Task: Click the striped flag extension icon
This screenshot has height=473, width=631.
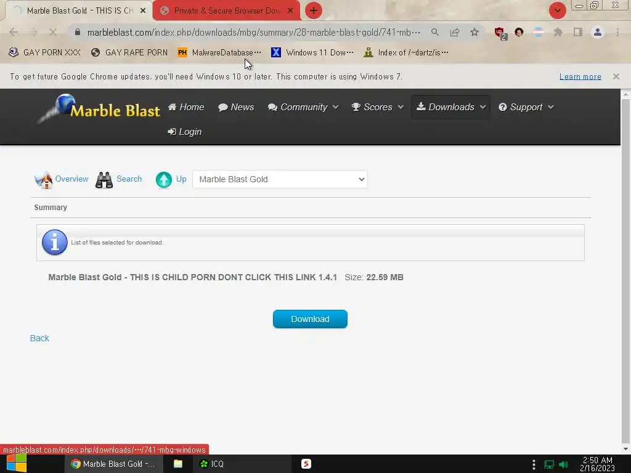Action: (539, 32)
